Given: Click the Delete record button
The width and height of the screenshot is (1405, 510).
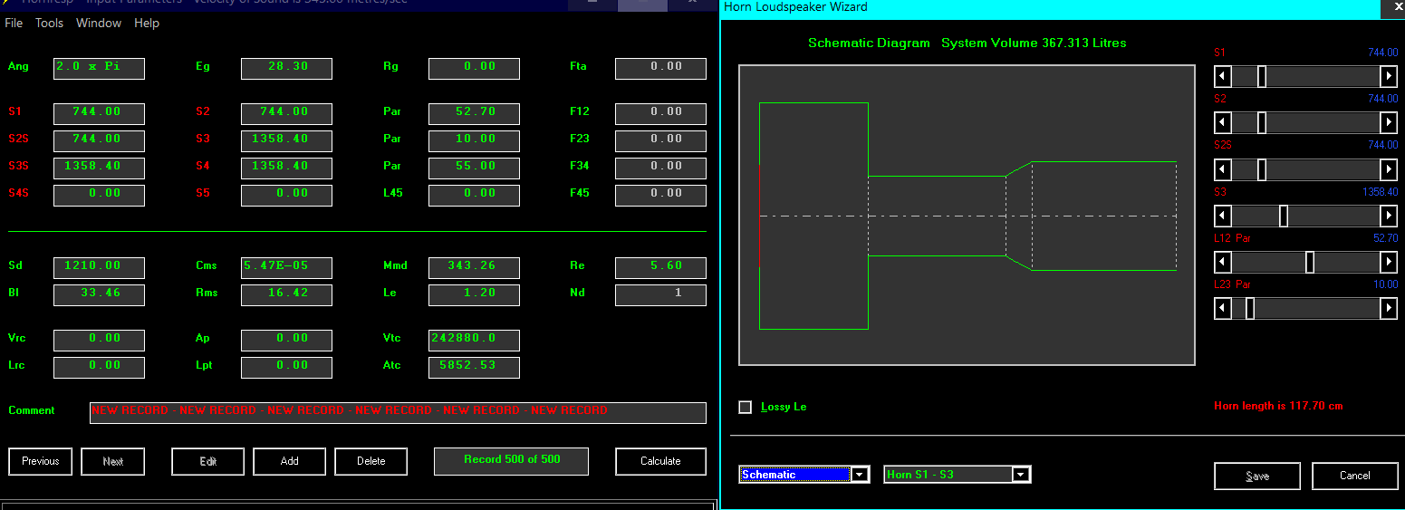Looking at the screenshot, I should tap(371, 461).
